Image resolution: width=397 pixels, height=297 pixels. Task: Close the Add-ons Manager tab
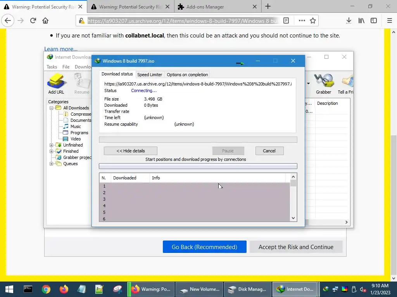click(x=255, y=7)
